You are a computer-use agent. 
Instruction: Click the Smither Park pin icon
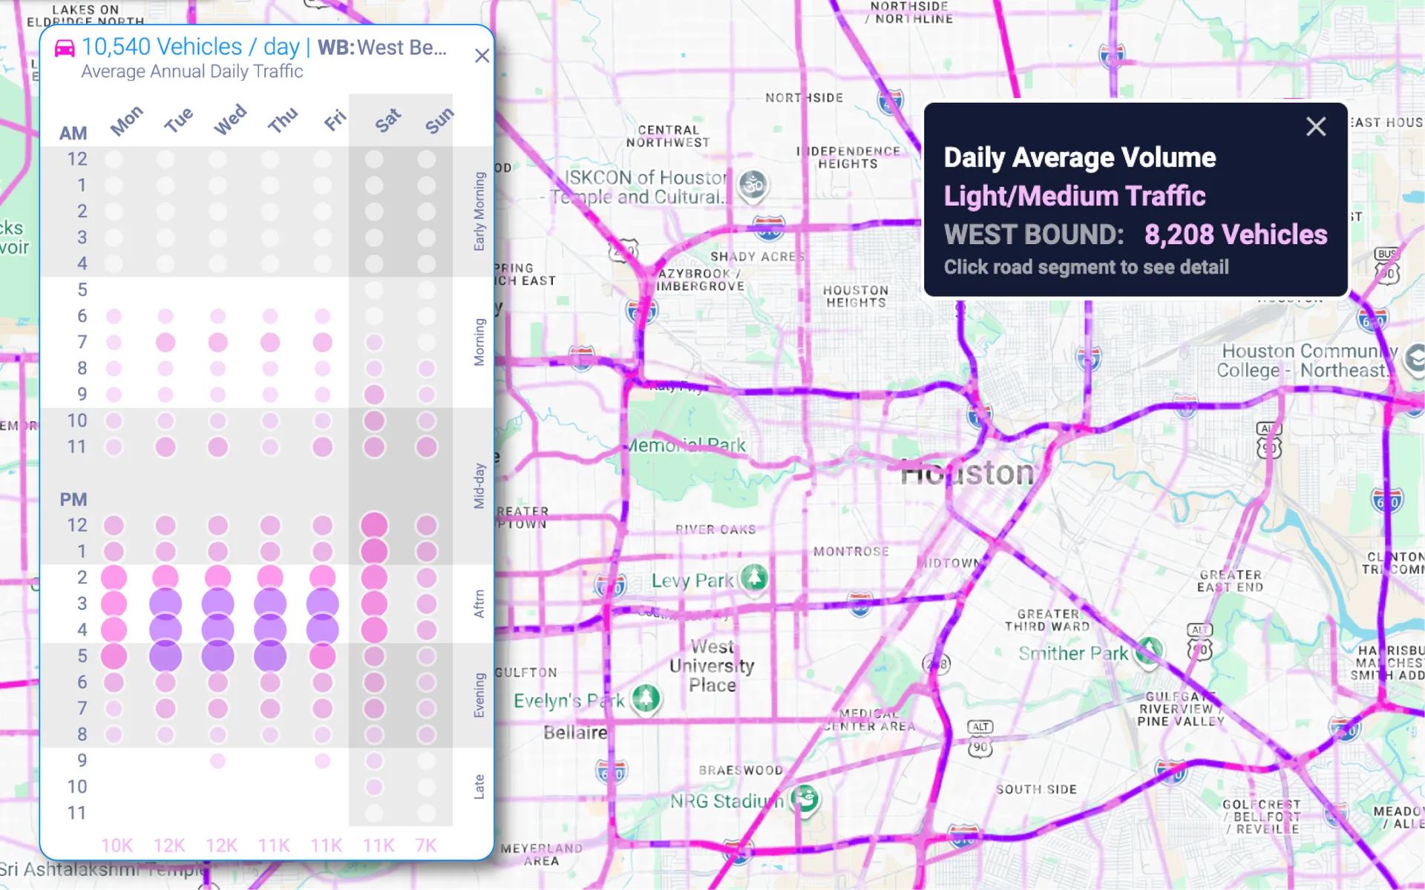click(1149, 651)
